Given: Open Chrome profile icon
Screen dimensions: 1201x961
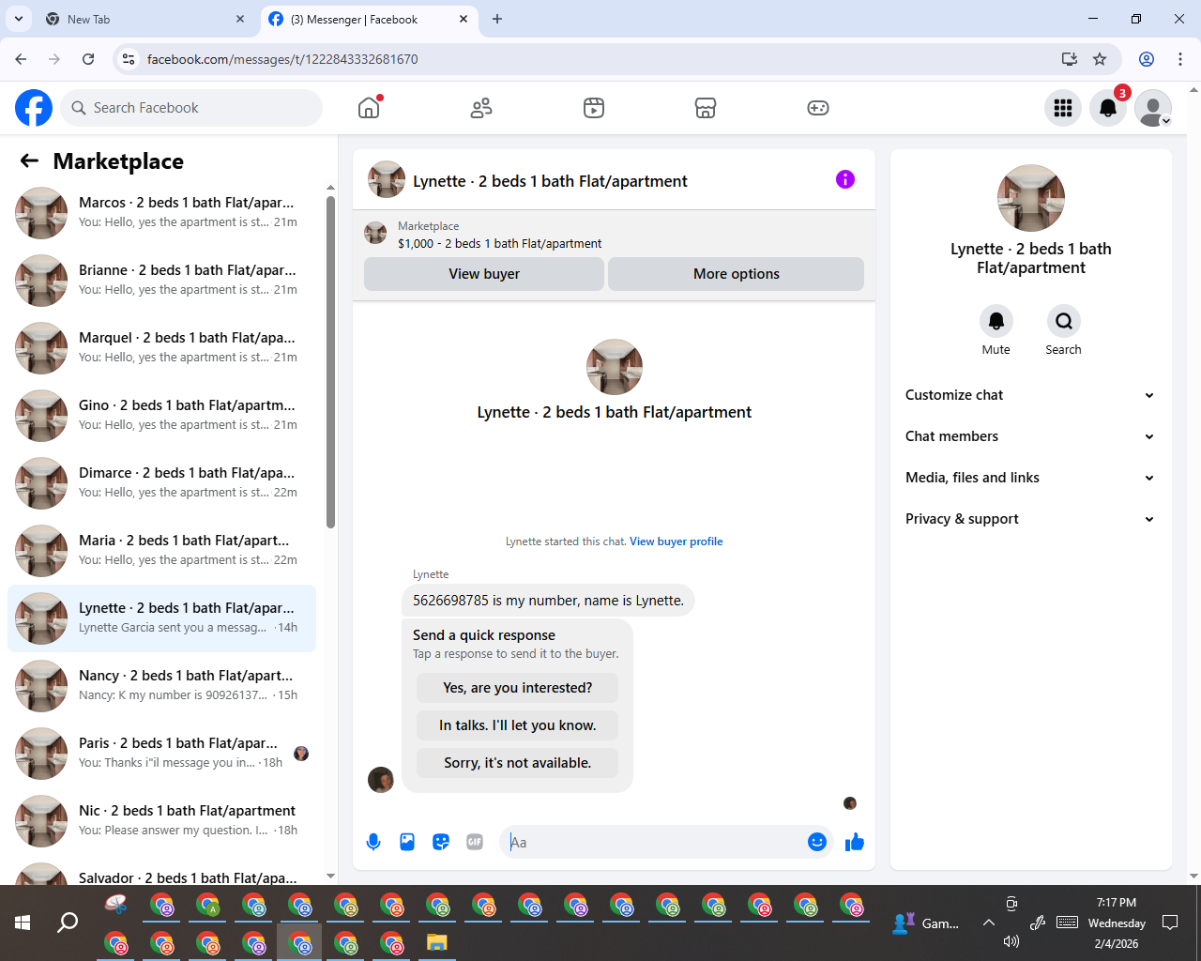Looking at the screenshot, I should pyautogui.click(x=1147, y=59).
